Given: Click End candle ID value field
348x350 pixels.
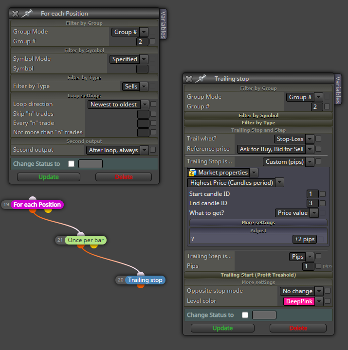Looking at the screenshot, I should pyautogui.click(x=312, y=203).
